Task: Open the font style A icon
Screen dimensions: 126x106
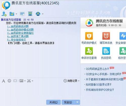Action: tap(4, 81)
